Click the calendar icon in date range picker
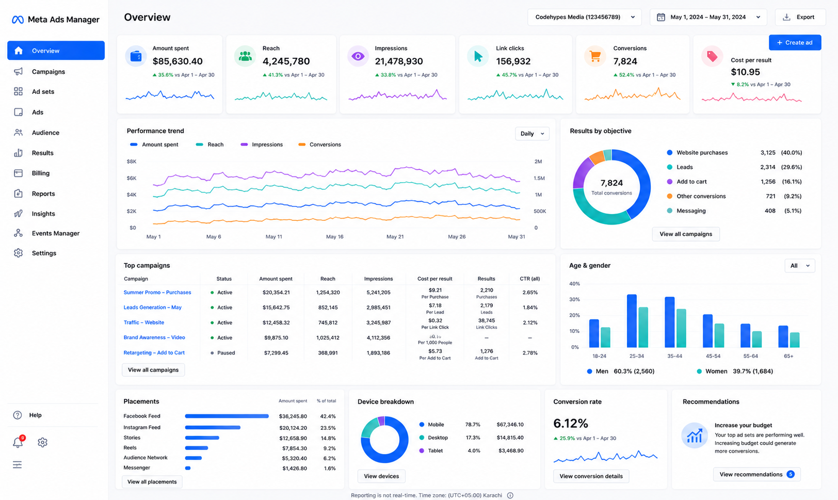This screenshot has width=838, height=500. (x=660, y=17)
